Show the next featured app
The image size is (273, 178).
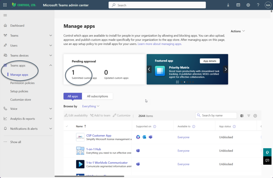[226, 69]
